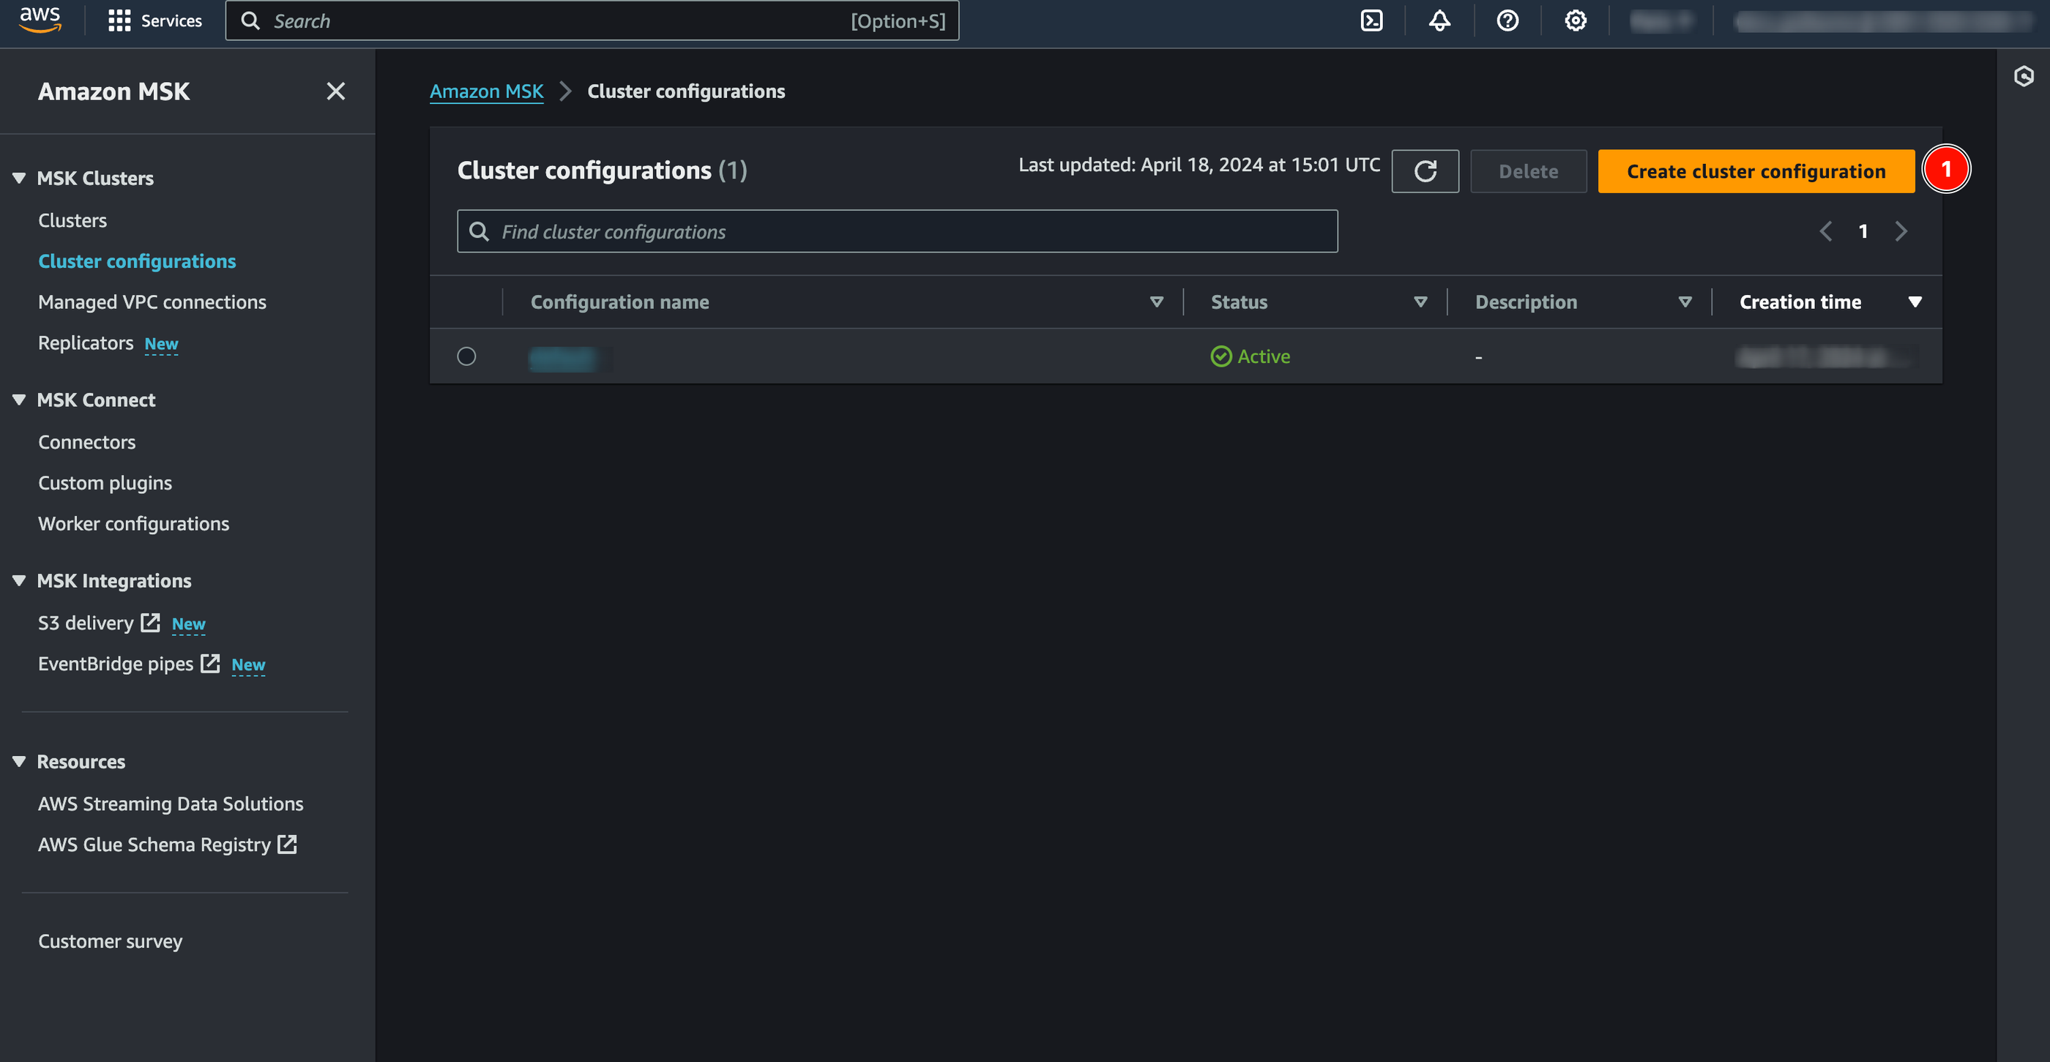
Task: Collapse the MSK Clusters section
Action: click(x=19, y=178)
